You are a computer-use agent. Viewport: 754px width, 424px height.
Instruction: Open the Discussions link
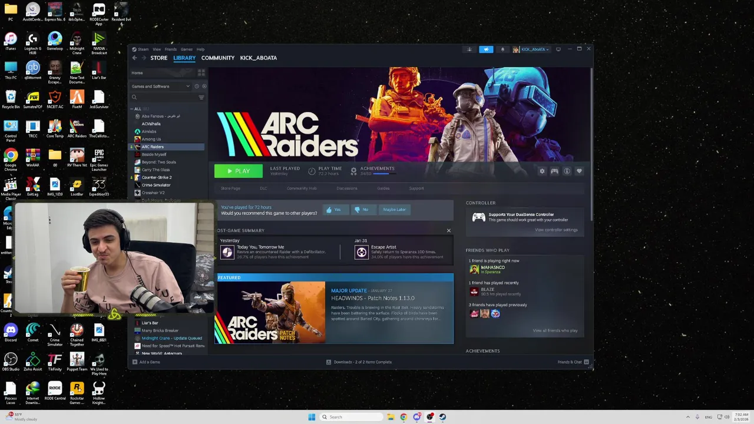[x=347, y=188]
